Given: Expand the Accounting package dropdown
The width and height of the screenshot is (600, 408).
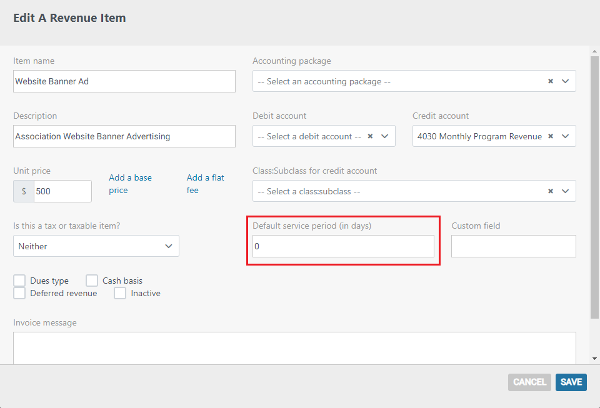Looking at the screenshot, I should (565, 81).
